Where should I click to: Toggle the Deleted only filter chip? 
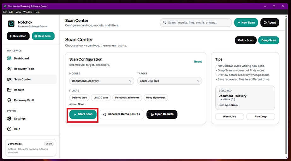79,97
